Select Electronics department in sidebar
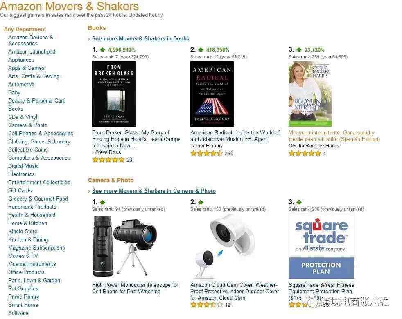Image resolution: width=402 pixels, height=319 pixels. point(21,174)
